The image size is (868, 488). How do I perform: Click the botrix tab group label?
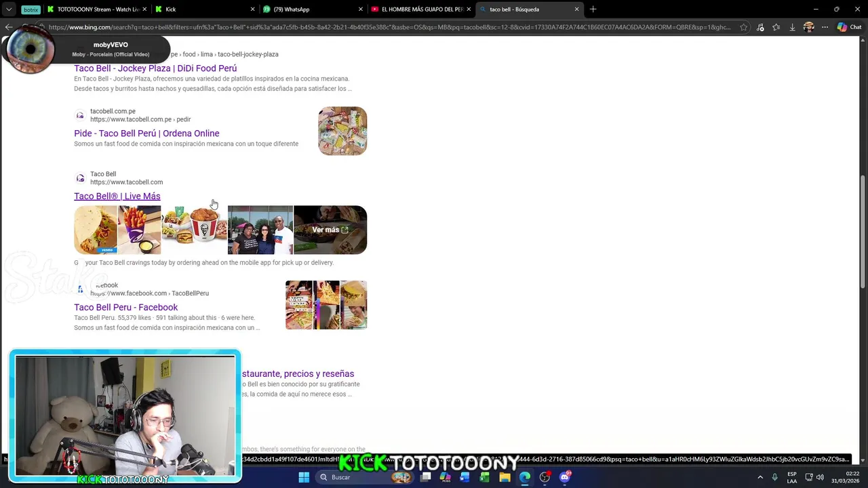click(31, 9)
